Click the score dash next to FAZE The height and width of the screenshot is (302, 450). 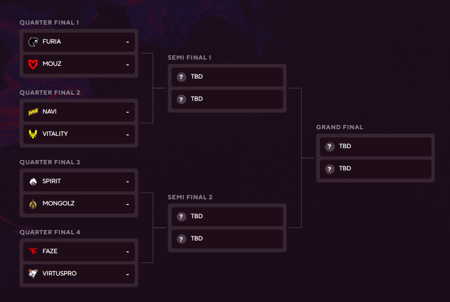(x=127, y=252)
